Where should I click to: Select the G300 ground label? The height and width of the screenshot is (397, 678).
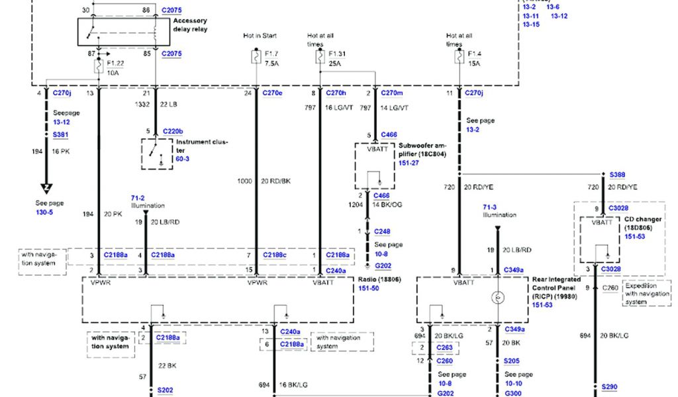[x=514, y=393]
